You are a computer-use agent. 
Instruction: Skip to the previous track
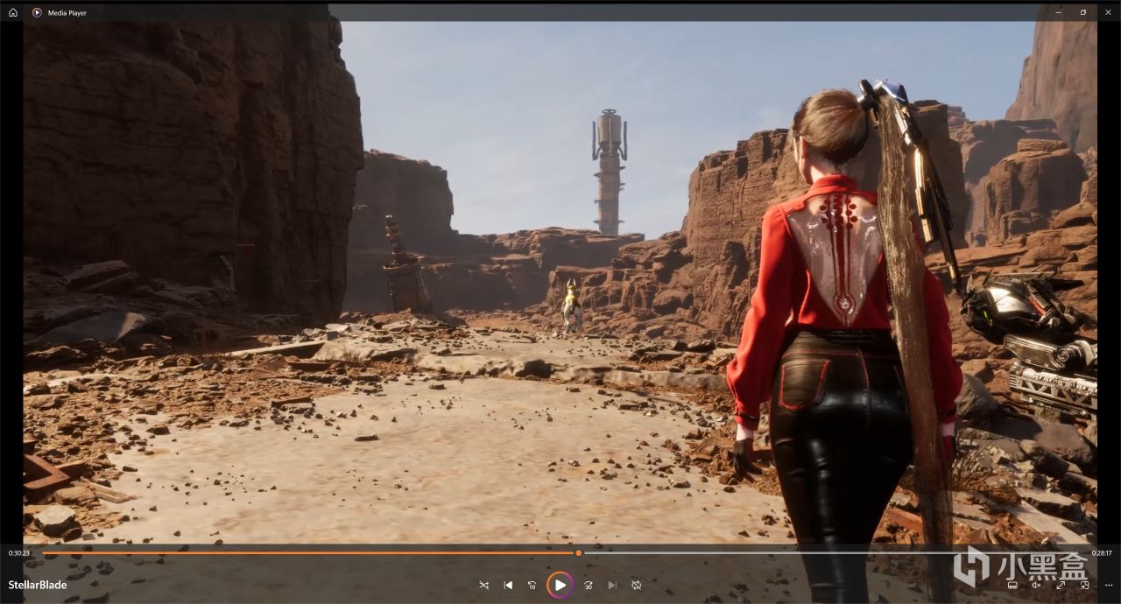click(508, 585)
